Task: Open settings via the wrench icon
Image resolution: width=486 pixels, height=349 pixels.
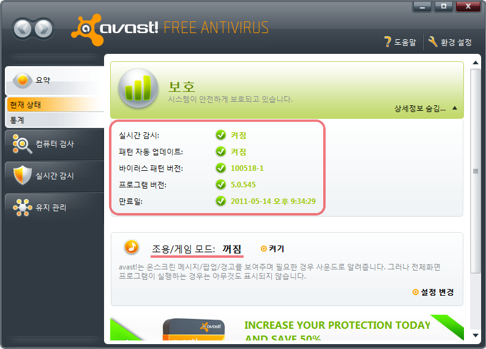Action: point(433,42)
